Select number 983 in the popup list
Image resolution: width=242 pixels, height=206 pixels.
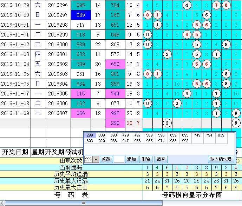pyautogui.click(x=173, y=141)
